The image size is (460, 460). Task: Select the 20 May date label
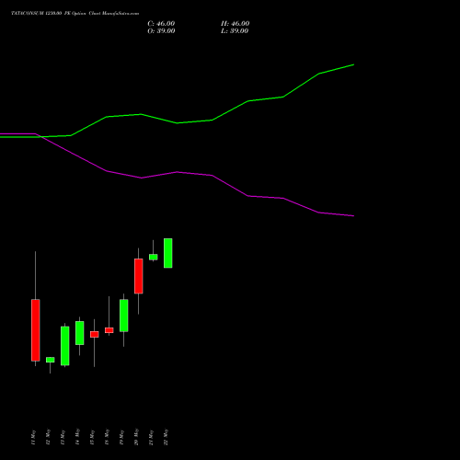pyautogui.click(x=136, y=437)
